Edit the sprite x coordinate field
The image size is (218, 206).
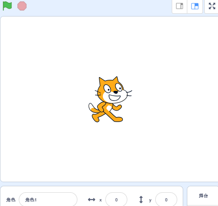[x=116, y=200]
